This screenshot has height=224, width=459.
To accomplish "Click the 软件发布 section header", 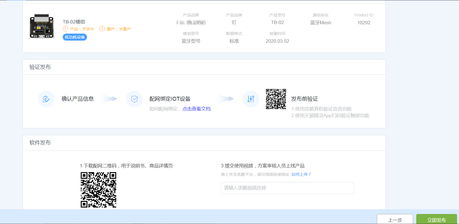I will click(40, 143).
